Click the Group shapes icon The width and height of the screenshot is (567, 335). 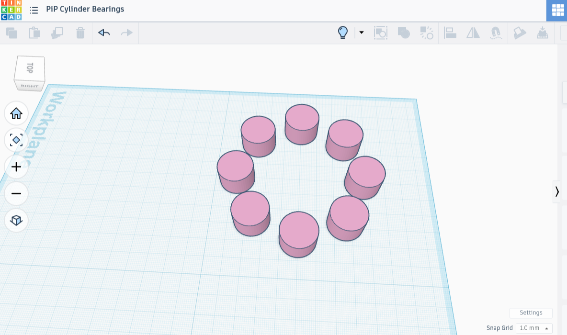[x=404, y=33]
